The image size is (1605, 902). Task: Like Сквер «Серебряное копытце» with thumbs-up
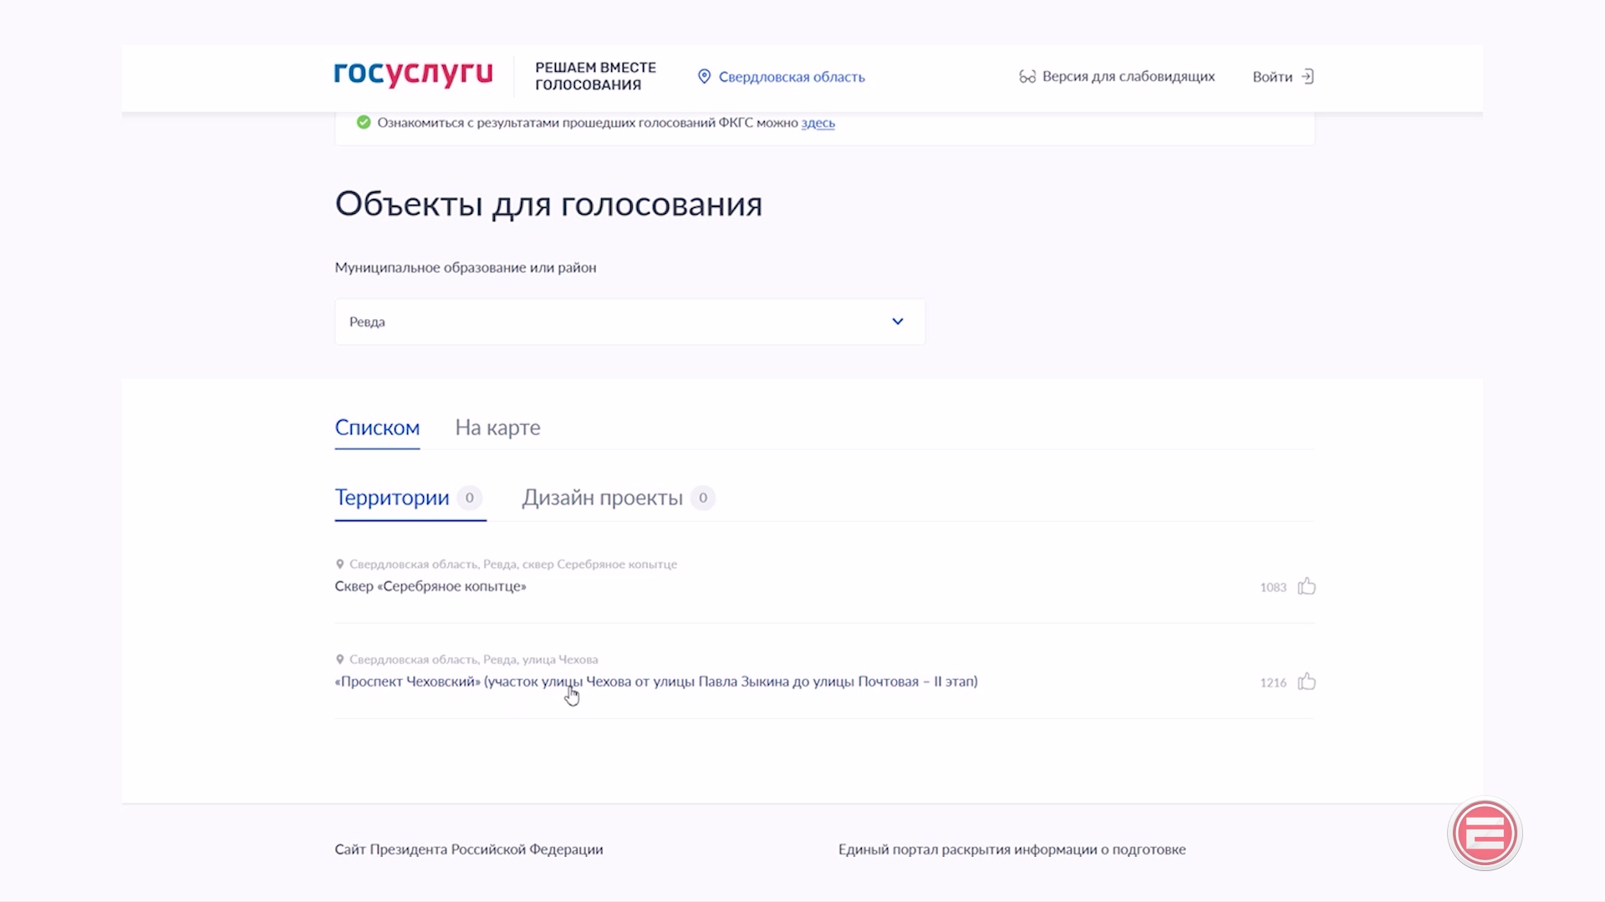[x=1307, y=586]
